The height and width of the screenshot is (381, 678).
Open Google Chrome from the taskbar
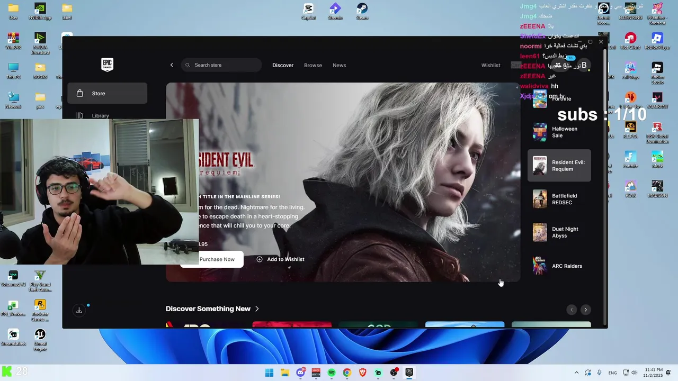point(347,373)
